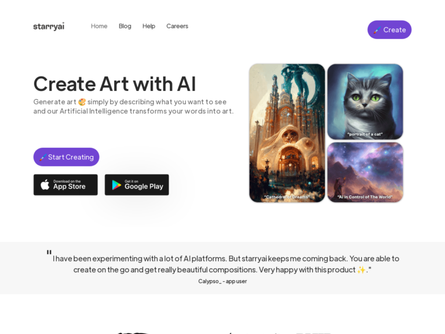Click the Google Play triangle icon
Viewport: 445px width, 334px height.
click(116, 185)
